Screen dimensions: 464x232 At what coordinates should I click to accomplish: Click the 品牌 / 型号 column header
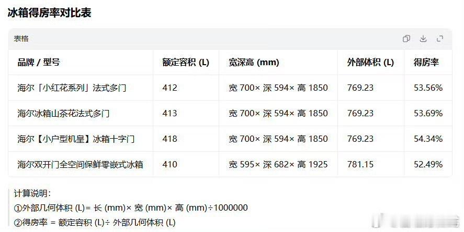(39, 62)
